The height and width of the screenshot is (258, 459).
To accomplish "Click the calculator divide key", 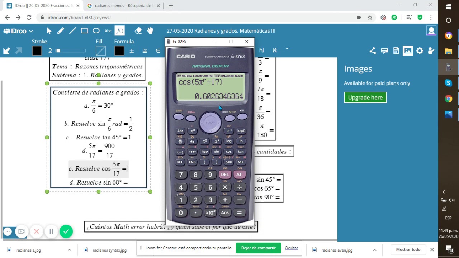I will click(239, 187).
